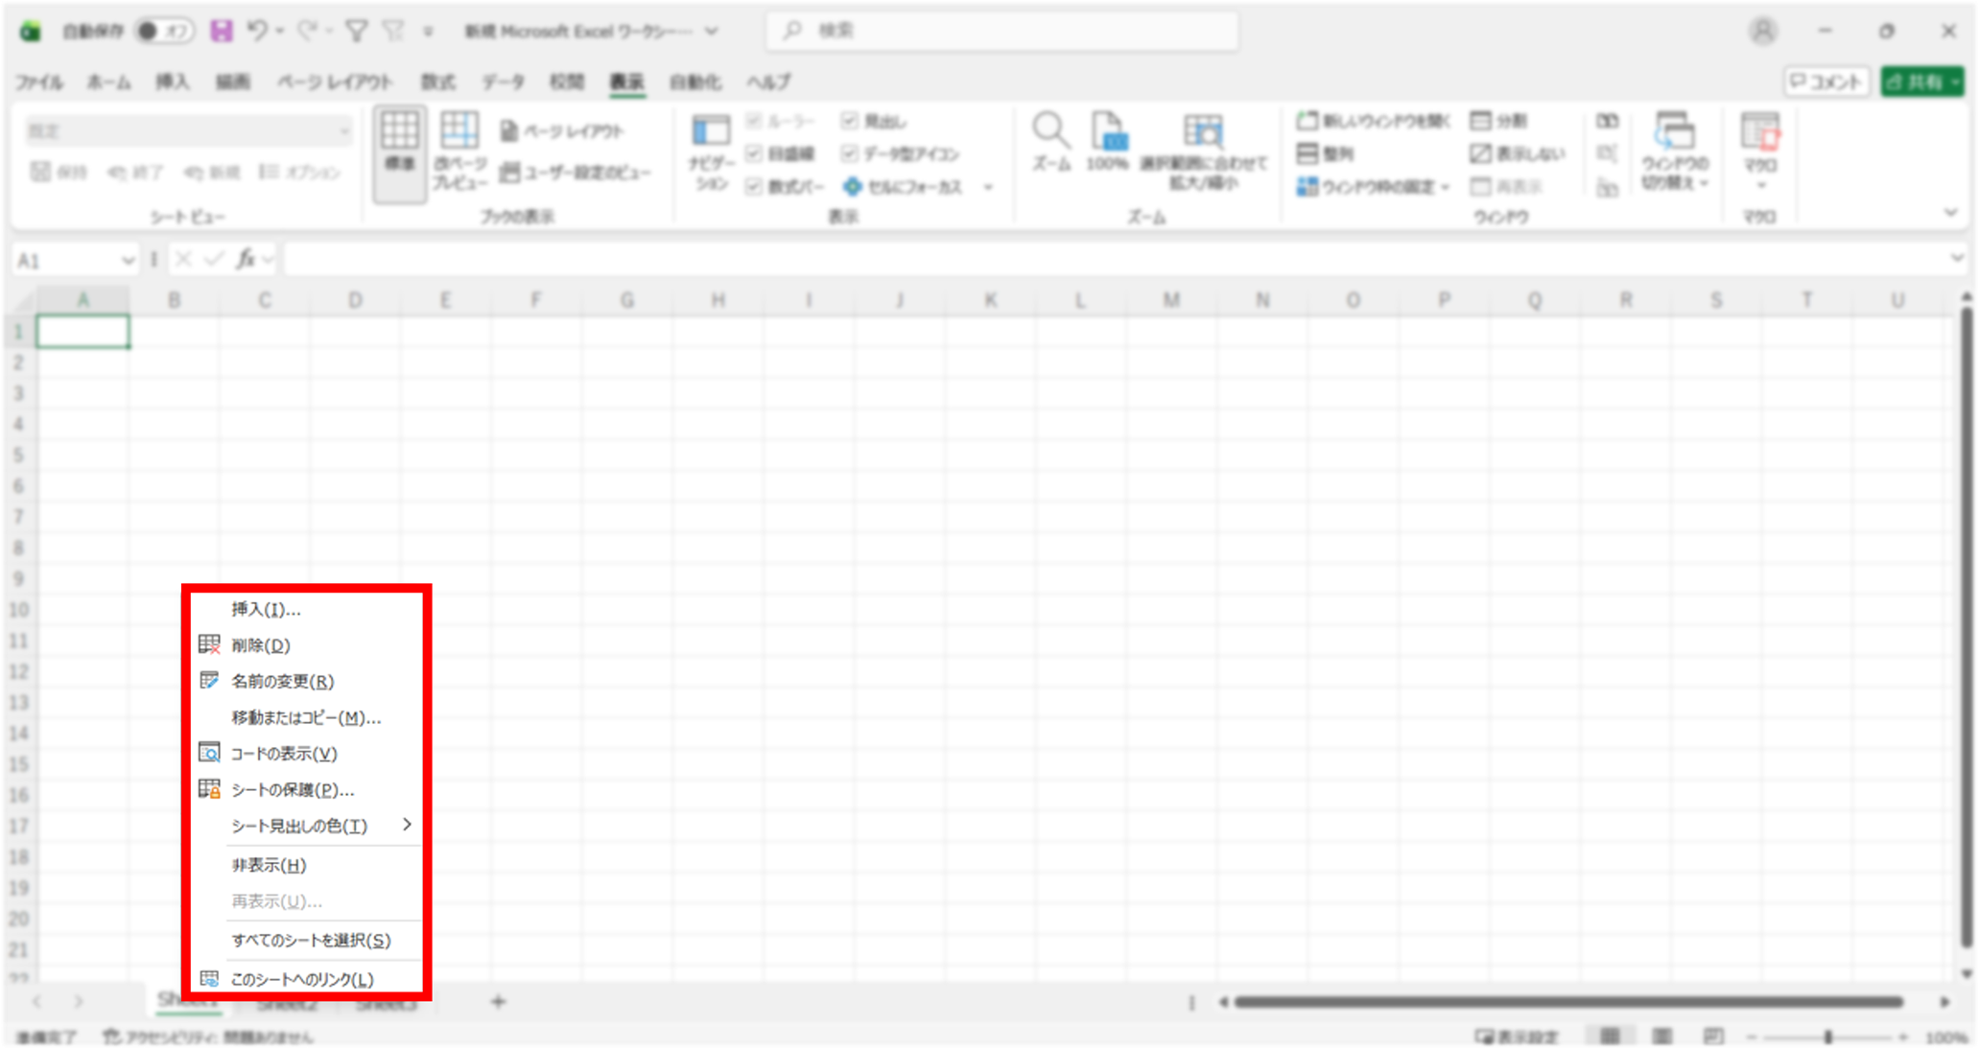The width and height of the screenshot is (1979, 1049).
Task: Click the Macros (マクロ) icon
Action: tap(1760, 131)
